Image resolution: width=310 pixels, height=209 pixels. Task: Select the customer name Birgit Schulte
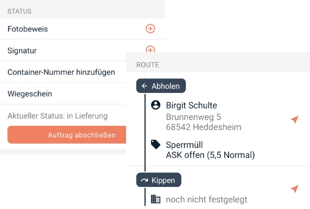[191, 105]
